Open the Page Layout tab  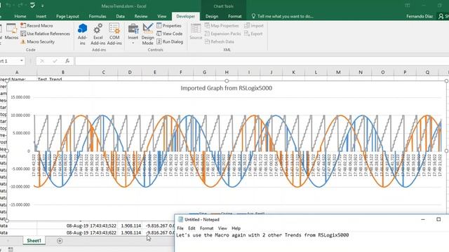tap(67, 16)
